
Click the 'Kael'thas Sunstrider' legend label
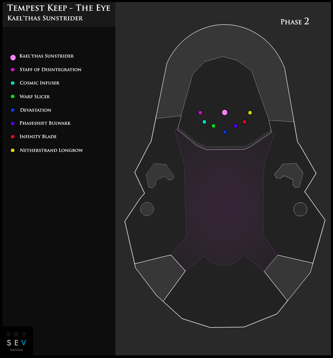(x=47, y=56)
